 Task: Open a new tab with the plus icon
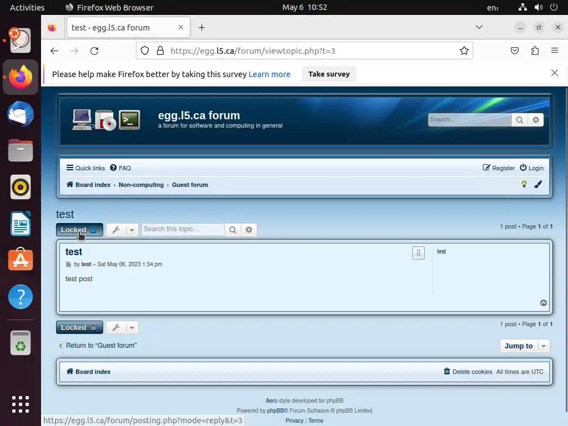202,28
